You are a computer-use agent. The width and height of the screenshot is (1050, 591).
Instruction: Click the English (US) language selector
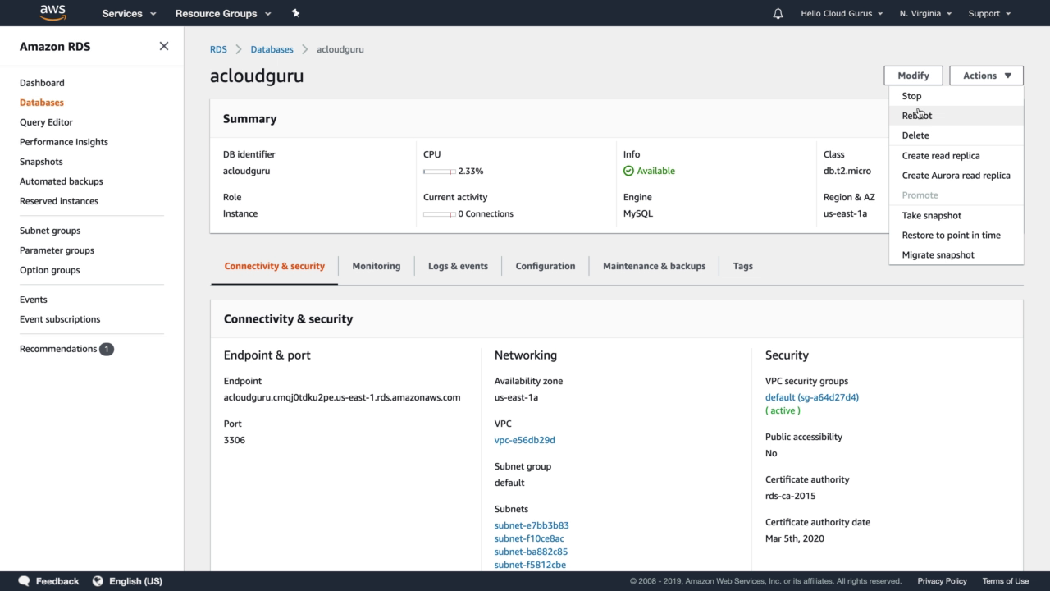(x=135, y=581)
